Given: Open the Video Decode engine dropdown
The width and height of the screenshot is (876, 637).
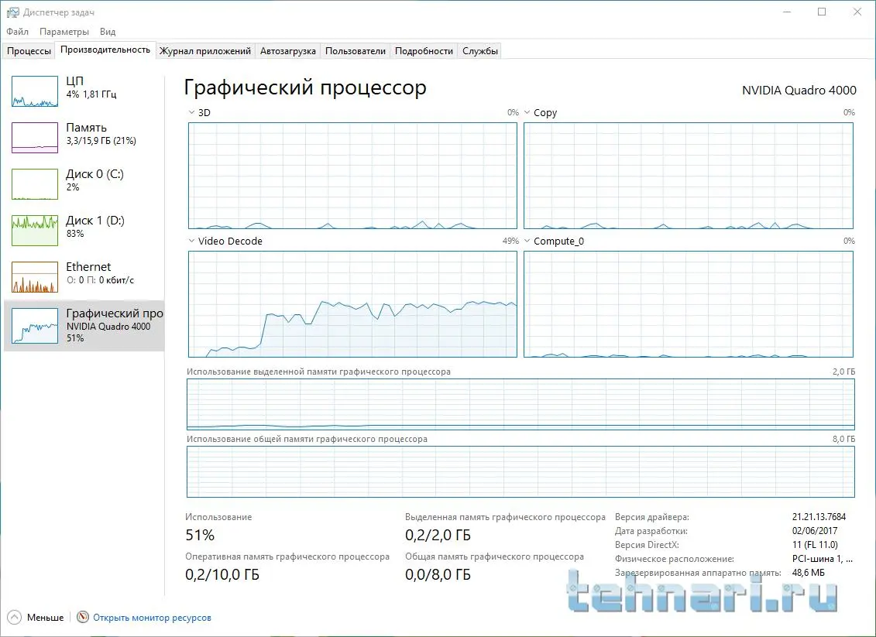Looking at the screenshot, I should pyautogui.click(x=191, y=241).
